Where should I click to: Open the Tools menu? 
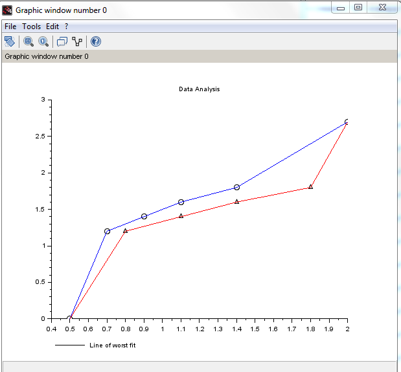coord(32,27)
